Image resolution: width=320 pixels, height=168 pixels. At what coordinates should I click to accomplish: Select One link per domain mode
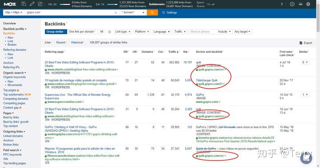click(82, 31)
